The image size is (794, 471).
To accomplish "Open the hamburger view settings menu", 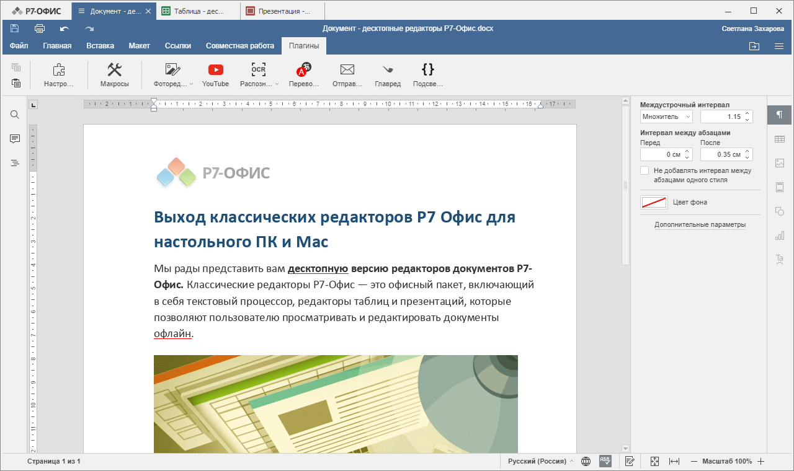I will pos(779,46).
